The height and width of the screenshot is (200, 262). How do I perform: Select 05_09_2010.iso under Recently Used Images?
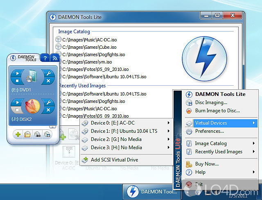coord(95,116)
